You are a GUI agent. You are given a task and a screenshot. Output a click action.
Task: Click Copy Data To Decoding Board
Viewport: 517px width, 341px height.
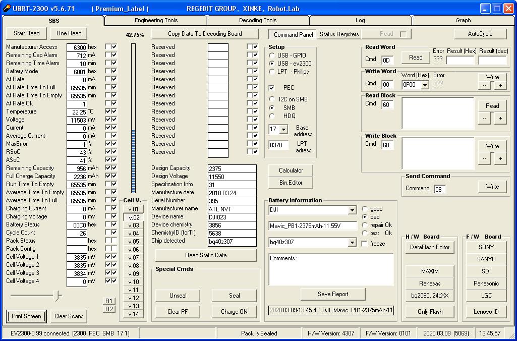pyautogui.click(x=205, y=34)
